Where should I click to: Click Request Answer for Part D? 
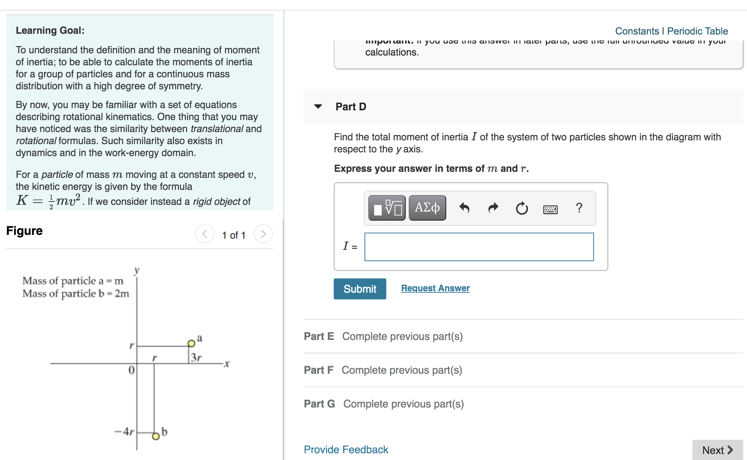(435, 288)
